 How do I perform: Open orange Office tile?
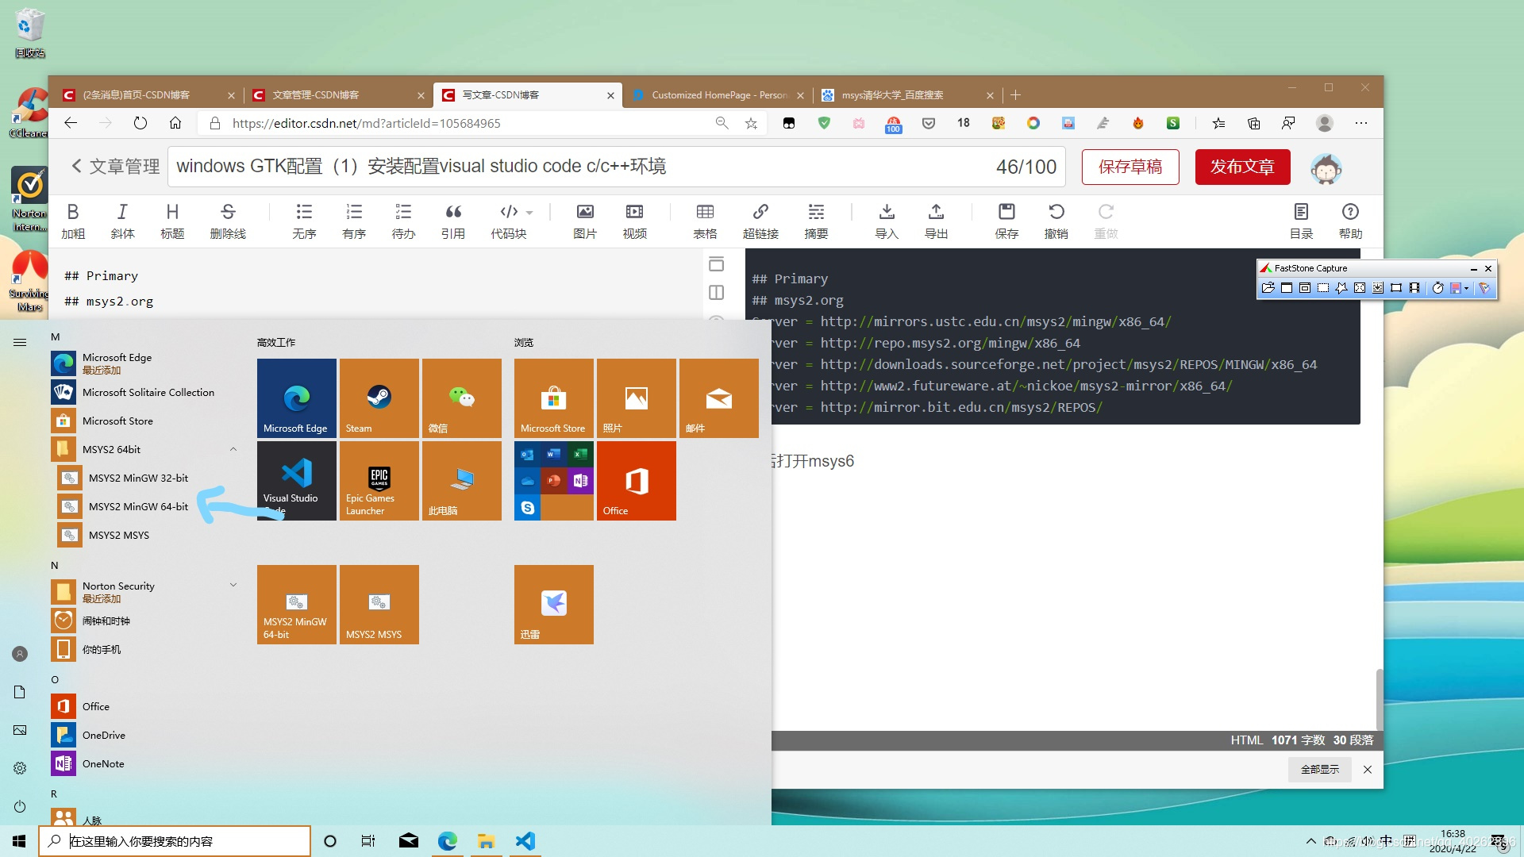click(x=637, y=481)
